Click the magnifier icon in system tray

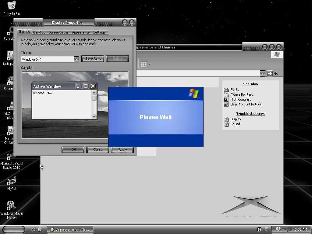(x=290, y=229)
